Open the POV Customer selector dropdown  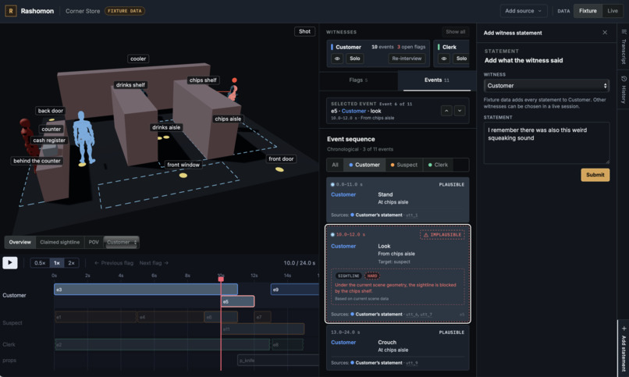point(122,242)
